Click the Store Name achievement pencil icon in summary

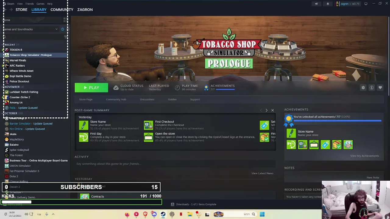83,125
